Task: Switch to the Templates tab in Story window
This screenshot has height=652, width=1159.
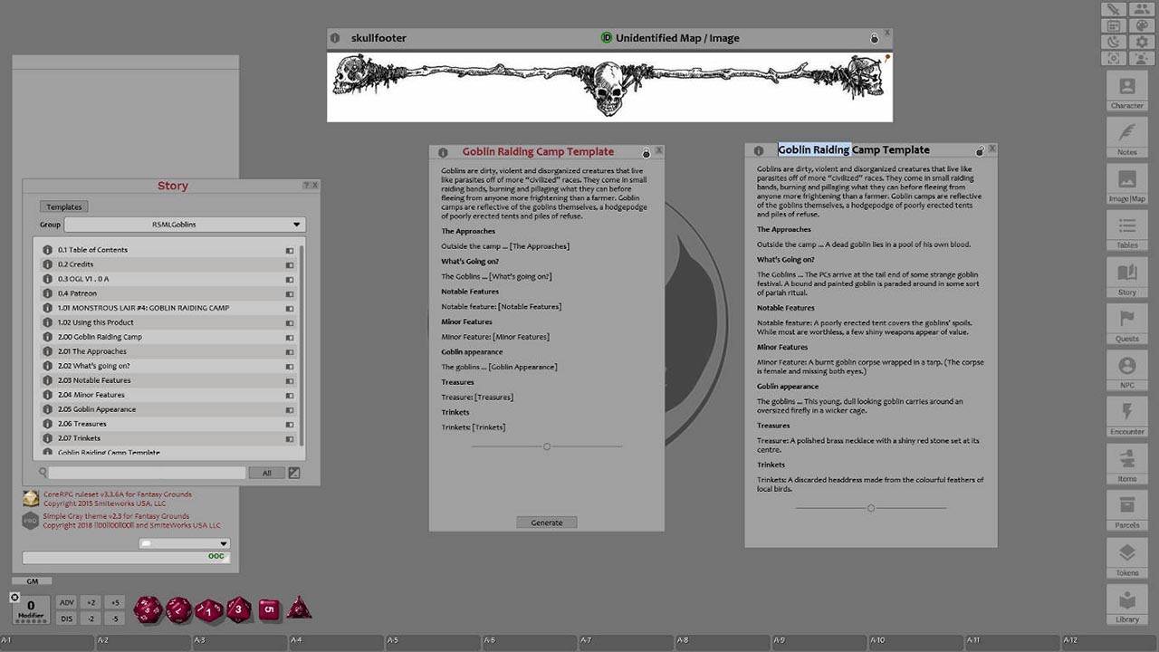Action: pos(63,206)
